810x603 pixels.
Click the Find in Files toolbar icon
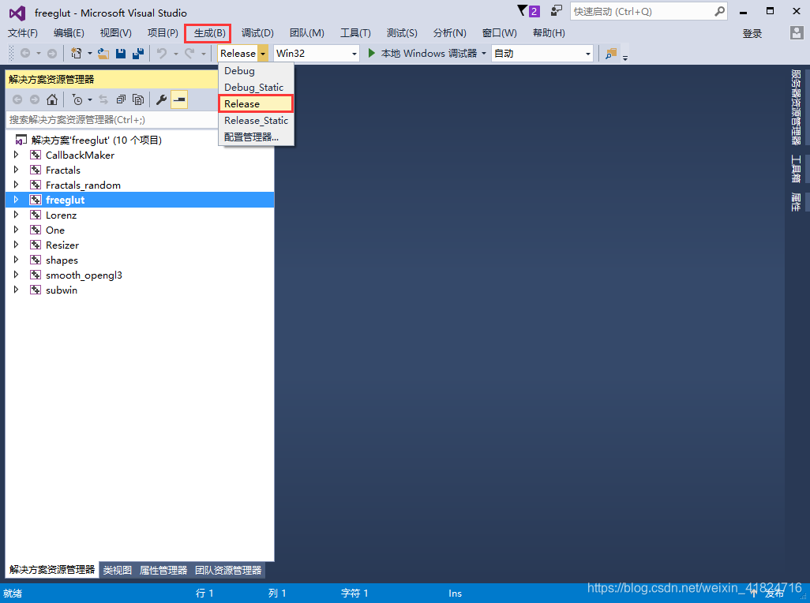(x=611, y=53)
